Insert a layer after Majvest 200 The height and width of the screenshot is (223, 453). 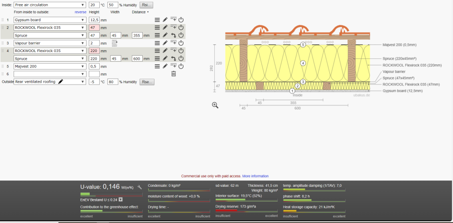[x=173, y=66]
